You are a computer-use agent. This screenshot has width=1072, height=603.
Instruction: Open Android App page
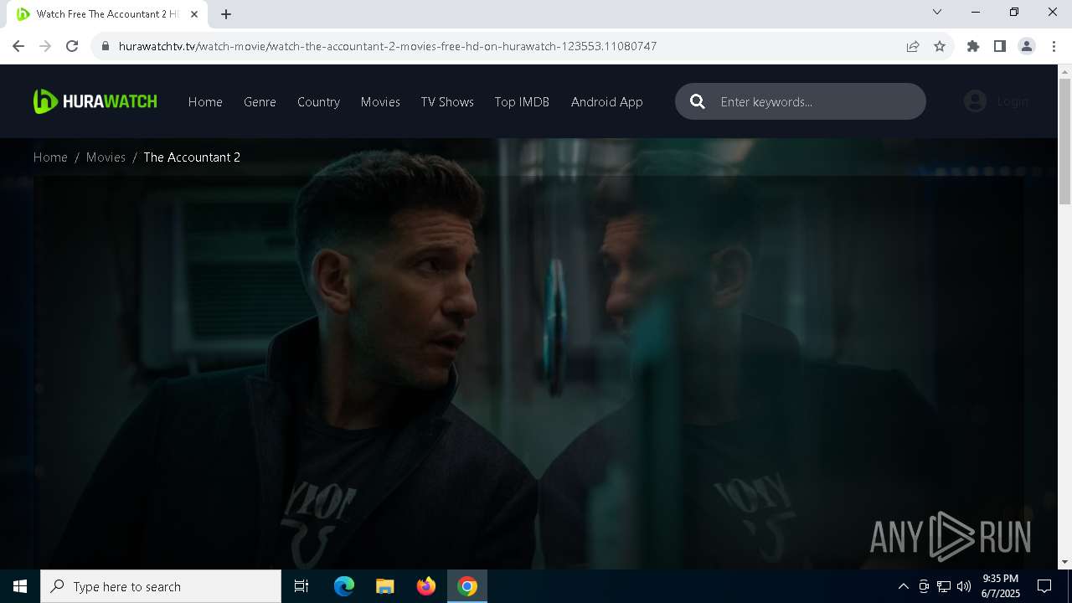click(x=607, y=101)
